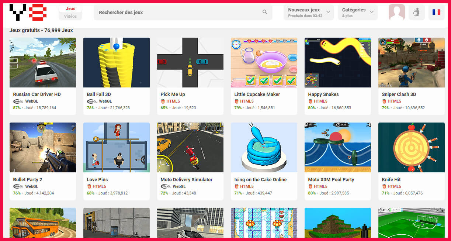Open Knife Hit game thumbnail
The height and width of the screenshot is (241, 451).
click(x=412, y=148)
